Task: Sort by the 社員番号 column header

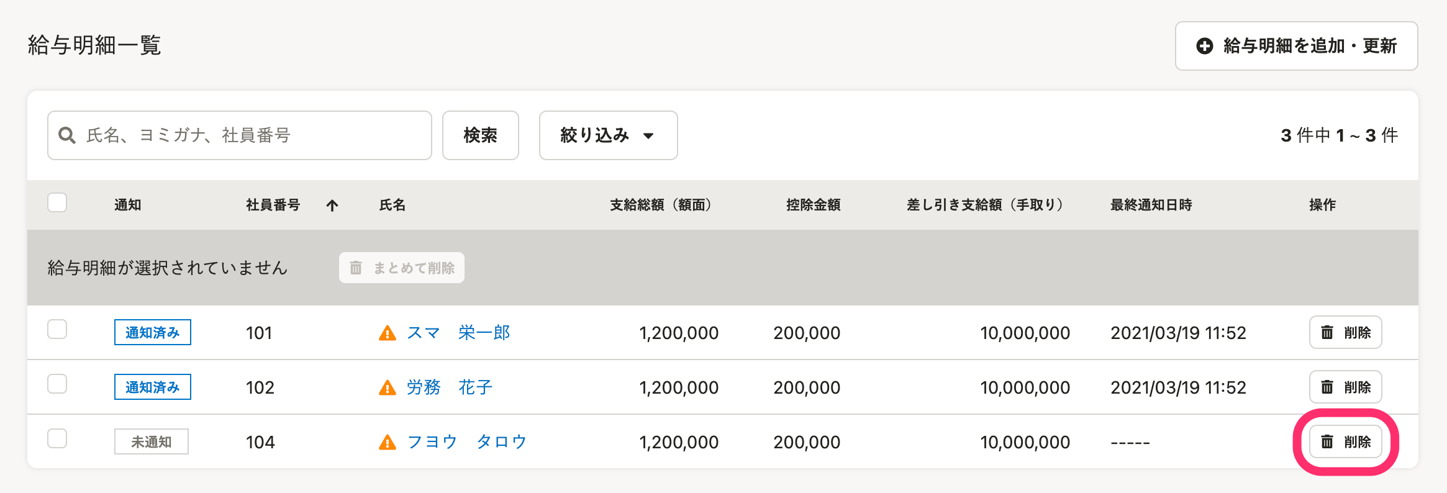Action: click(273, 205)
